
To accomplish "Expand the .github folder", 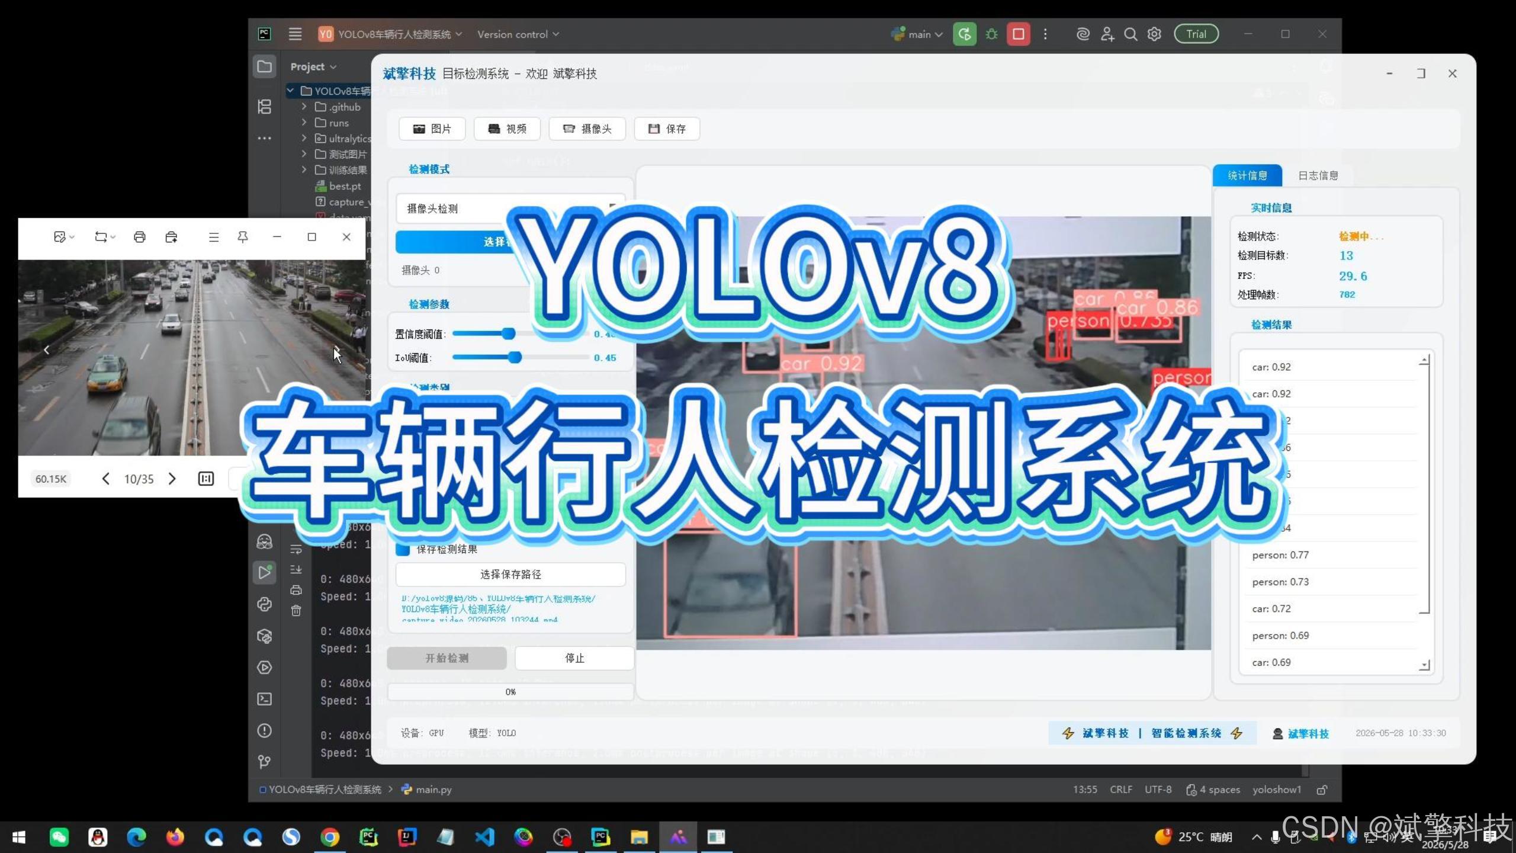I will (304, 107).
